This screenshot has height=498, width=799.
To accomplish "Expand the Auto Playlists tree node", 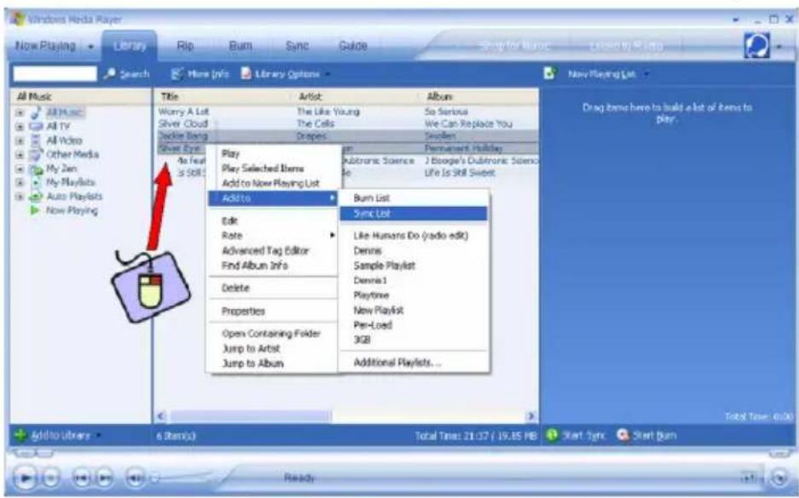I will click(20, 197).
